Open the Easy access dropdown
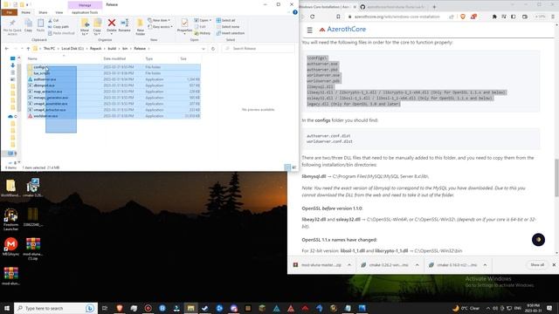Viewport: 559px width, 314px height. pyautogui.click(x=161, y=27)
